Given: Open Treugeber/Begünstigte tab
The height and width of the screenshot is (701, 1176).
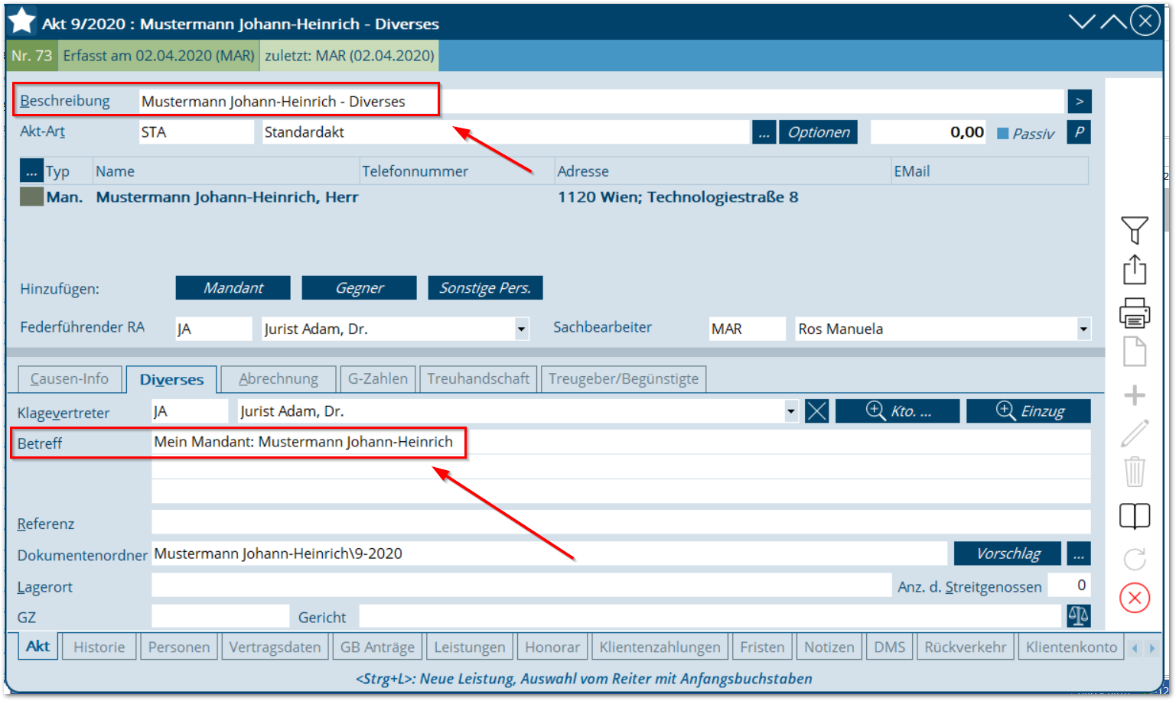Looking at the screenshot, I should click(624, 378).
